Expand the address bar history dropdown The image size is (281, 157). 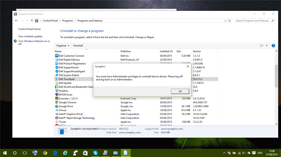pos(225,21)
